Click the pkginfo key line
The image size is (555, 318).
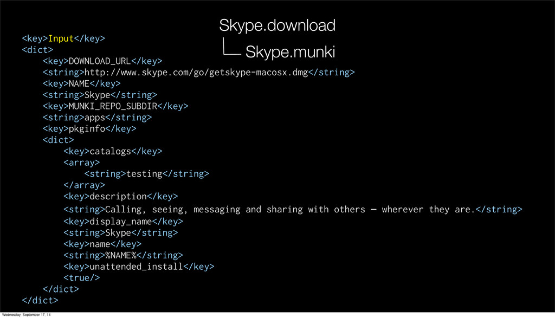point(89,129)
